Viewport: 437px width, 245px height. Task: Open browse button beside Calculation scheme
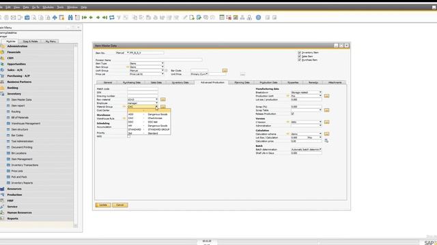click(x=326, y=134)
